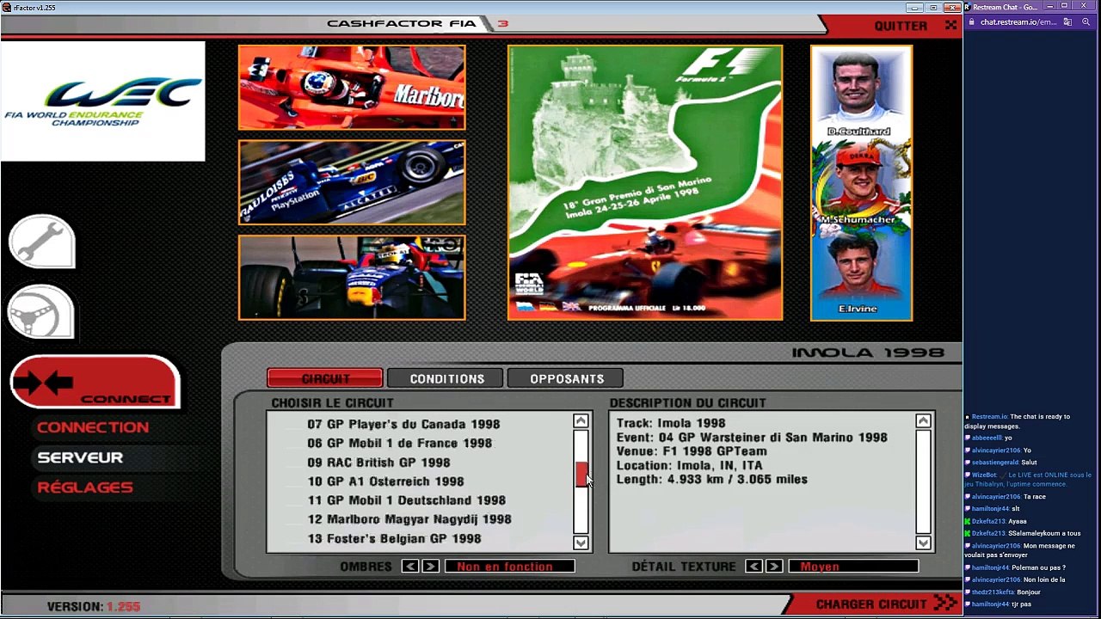Click abbeeeelll username in chat
Viewport: 1101px width, 619px height.
pyautogui.click(x=987, y=438)
